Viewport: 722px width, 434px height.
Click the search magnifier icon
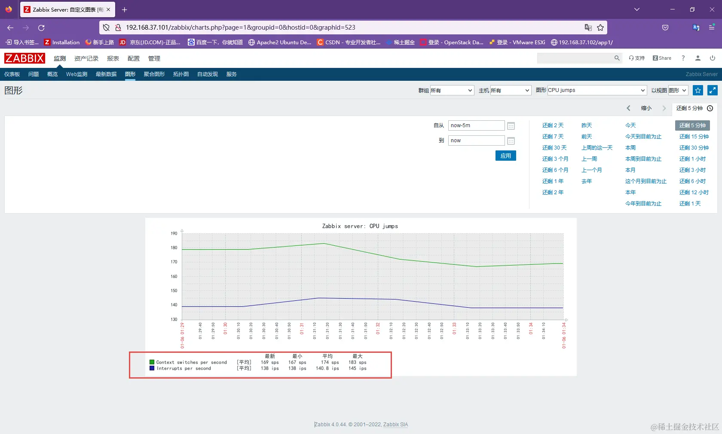click(617, 58)
